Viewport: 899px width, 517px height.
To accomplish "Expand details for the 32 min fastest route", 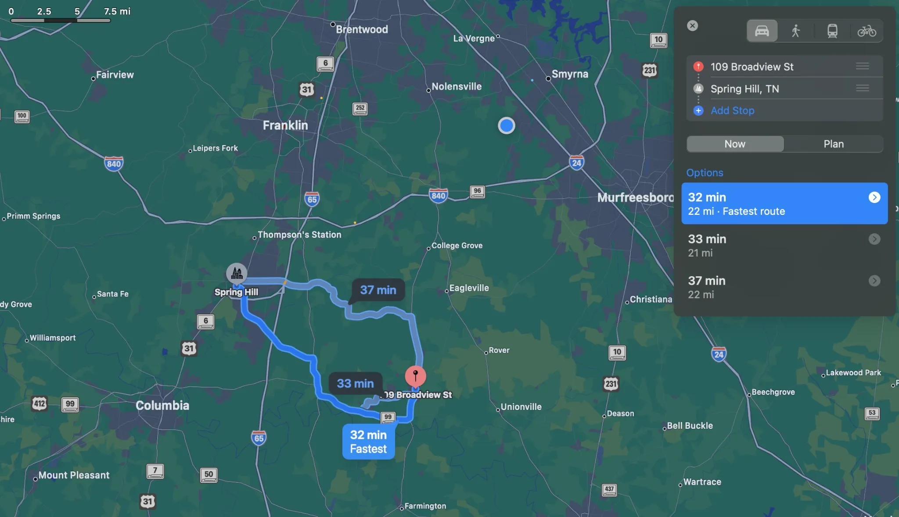I will pos(874,197).
